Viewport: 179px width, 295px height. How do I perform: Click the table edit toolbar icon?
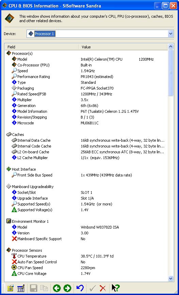21,288
